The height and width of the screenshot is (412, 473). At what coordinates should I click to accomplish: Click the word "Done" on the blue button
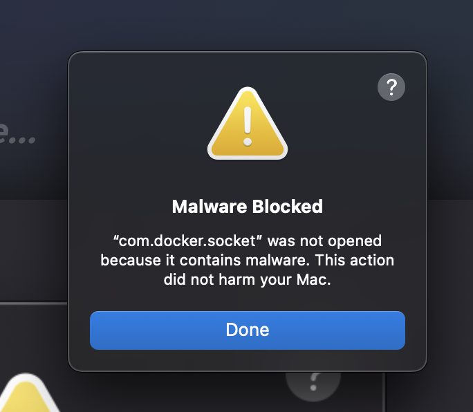pos(247,330)
